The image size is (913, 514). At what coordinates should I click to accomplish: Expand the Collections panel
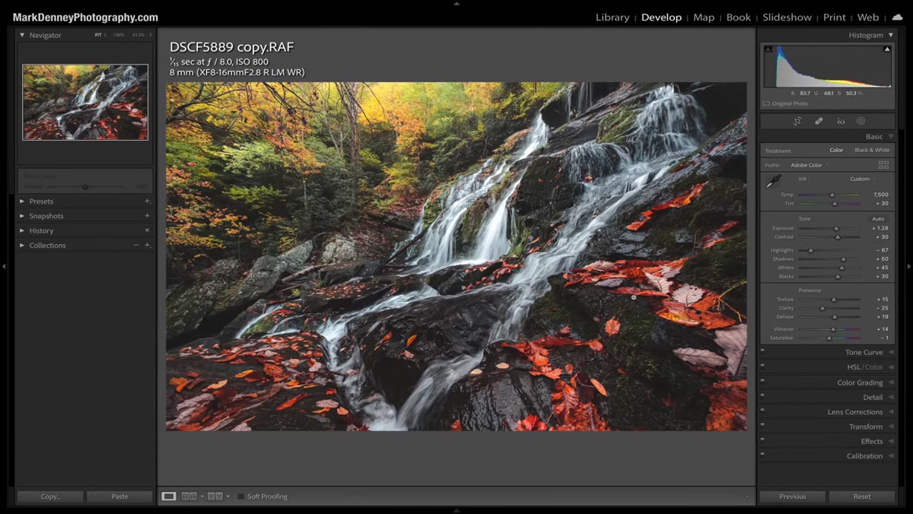coord(22,245)
